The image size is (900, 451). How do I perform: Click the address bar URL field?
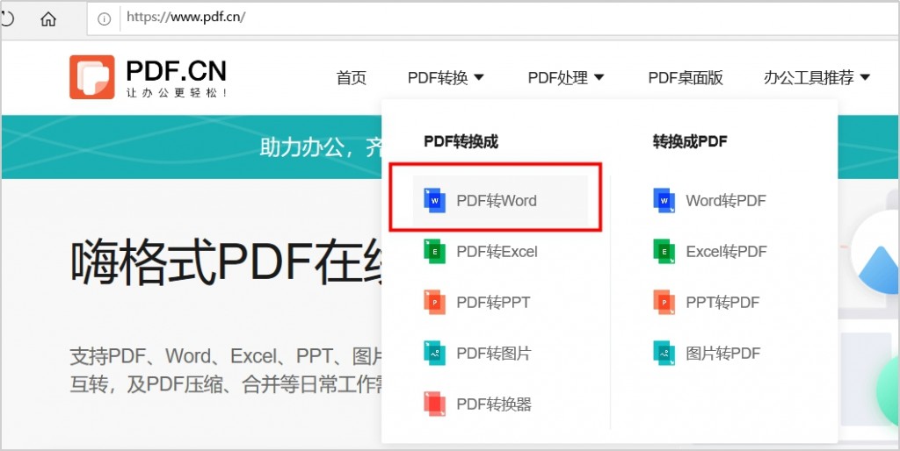[494, 18]
